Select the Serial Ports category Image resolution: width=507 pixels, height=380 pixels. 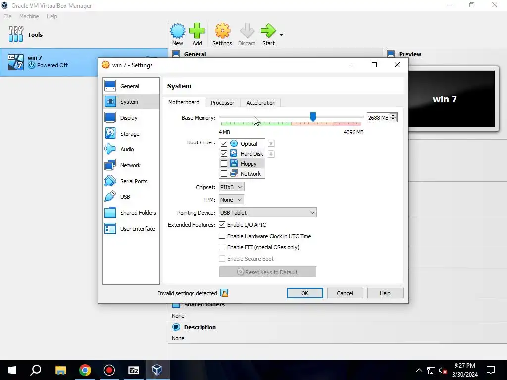131,181
